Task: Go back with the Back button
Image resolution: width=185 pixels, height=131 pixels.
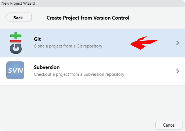Action: [18, 17]
